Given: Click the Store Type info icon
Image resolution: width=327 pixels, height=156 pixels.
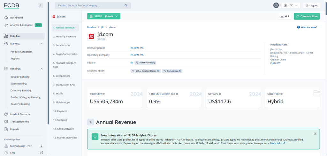Looking at the screenshot, I should [x=282, y=94].
